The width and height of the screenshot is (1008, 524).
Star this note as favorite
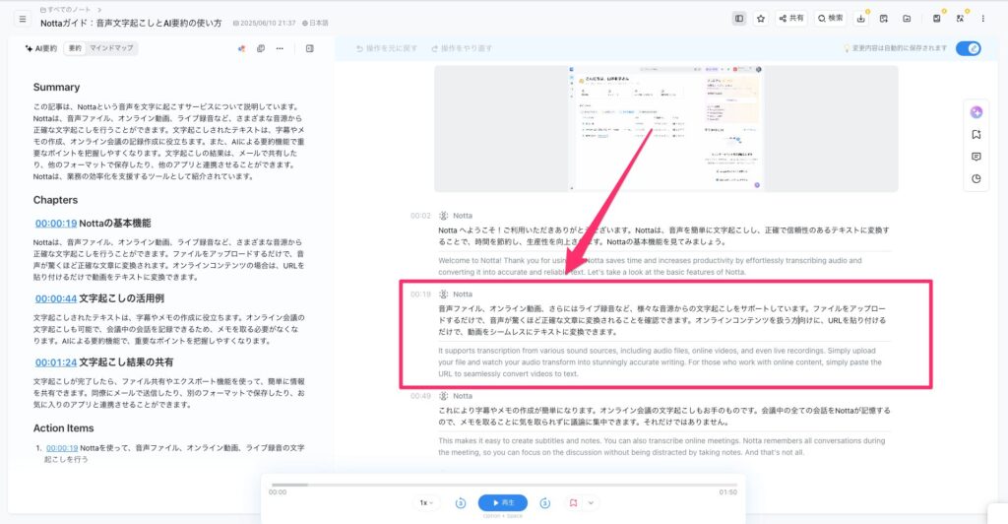[761, 19]
